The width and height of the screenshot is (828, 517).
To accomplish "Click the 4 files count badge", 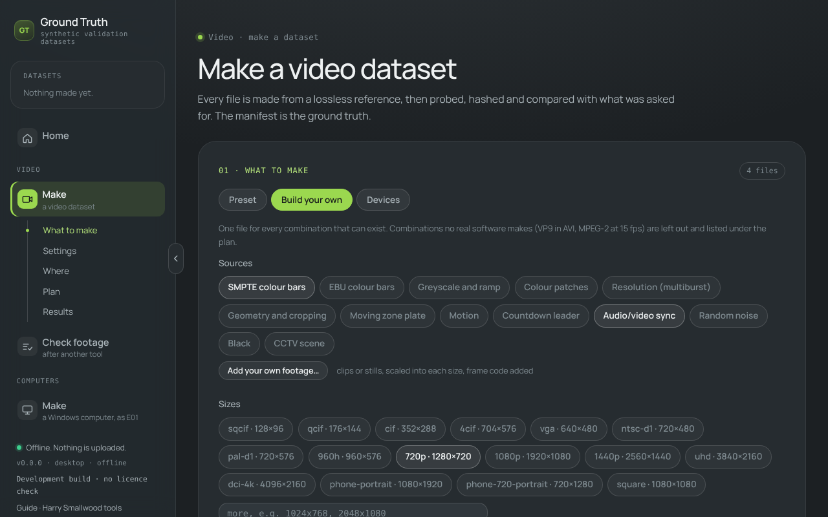I will pyautogui.click(x=762, y=171).
